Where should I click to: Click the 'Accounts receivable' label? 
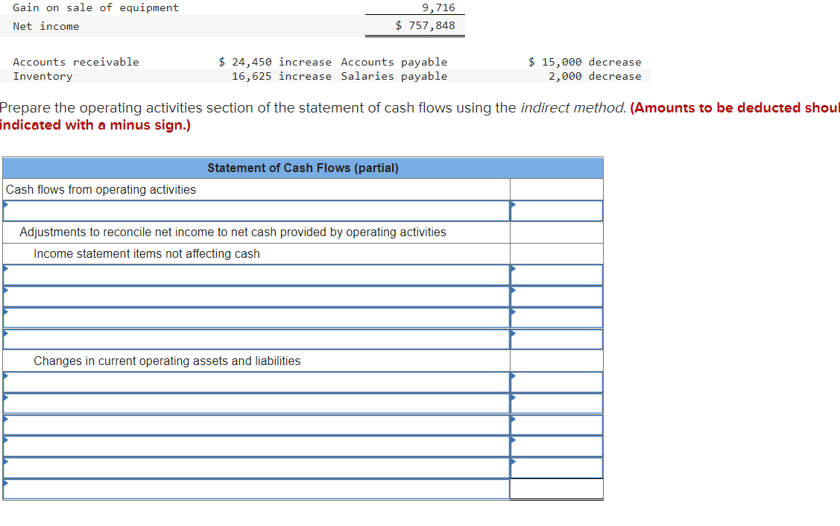pyautogui.click(x=76, y=62)
